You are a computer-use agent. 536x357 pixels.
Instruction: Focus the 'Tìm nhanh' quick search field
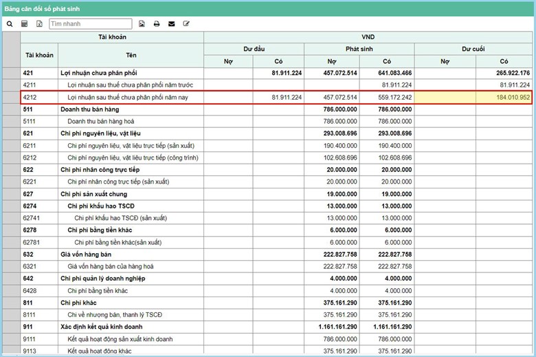coord(90,24)
